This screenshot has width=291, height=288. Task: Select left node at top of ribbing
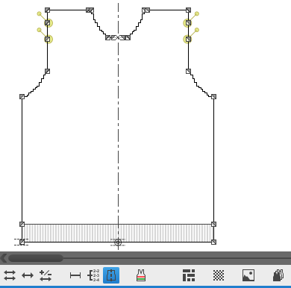pos(22,225)
